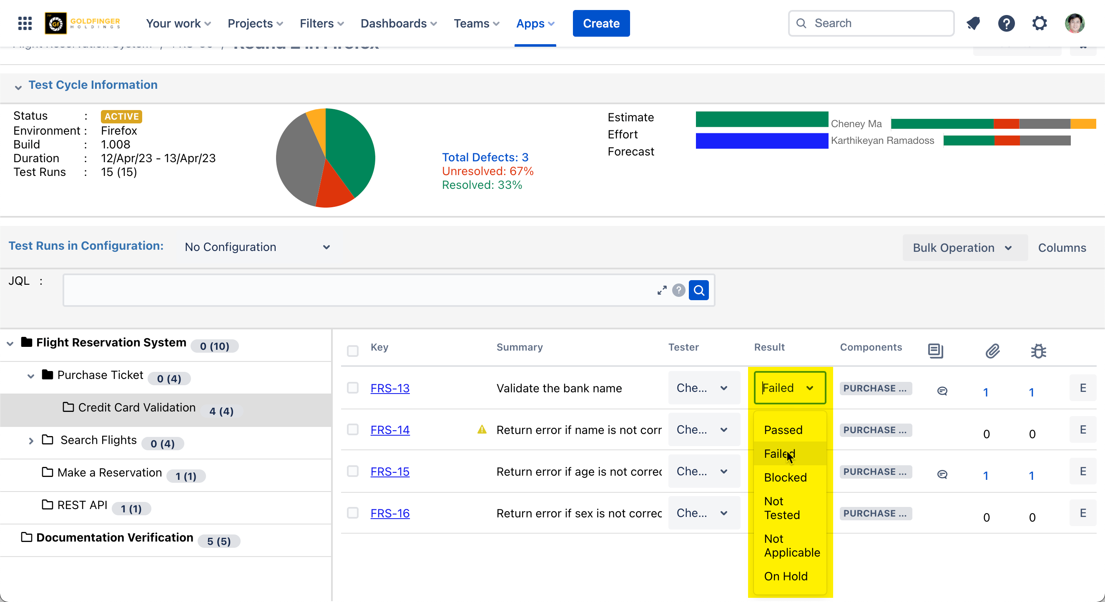The image size is (1105, 602).
Task: Expand the Search Flights folder
Action: coord(31,440)
